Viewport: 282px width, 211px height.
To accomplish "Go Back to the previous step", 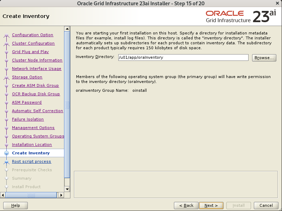I will point(186,205).
